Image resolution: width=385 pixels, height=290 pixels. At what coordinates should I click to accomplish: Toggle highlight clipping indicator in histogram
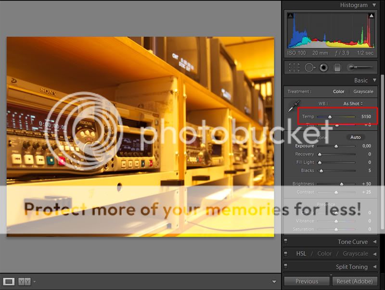pos(371,16)
